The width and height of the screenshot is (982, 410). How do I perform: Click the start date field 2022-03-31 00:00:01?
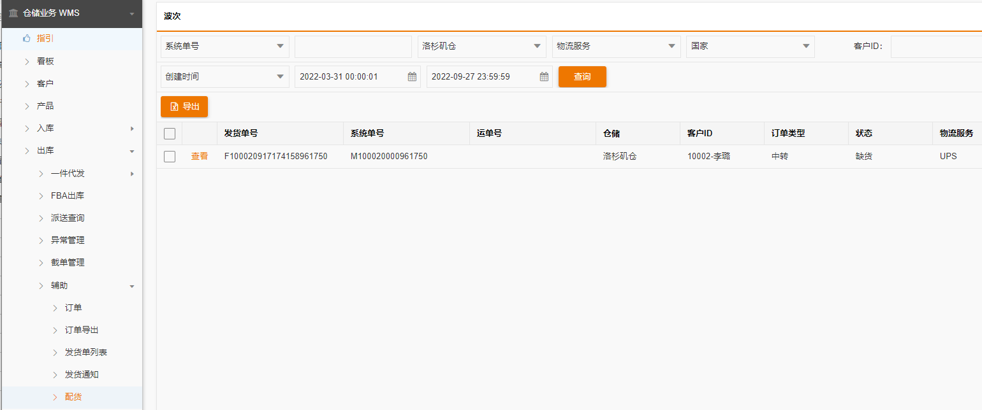point(358,76)
